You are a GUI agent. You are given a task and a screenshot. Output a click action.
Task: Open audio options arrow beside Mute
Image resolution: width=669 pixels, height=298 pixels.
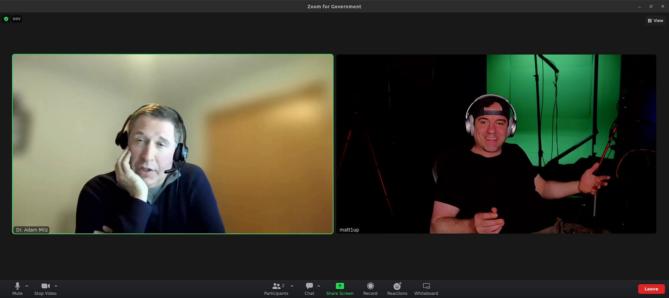coord(27,286)
